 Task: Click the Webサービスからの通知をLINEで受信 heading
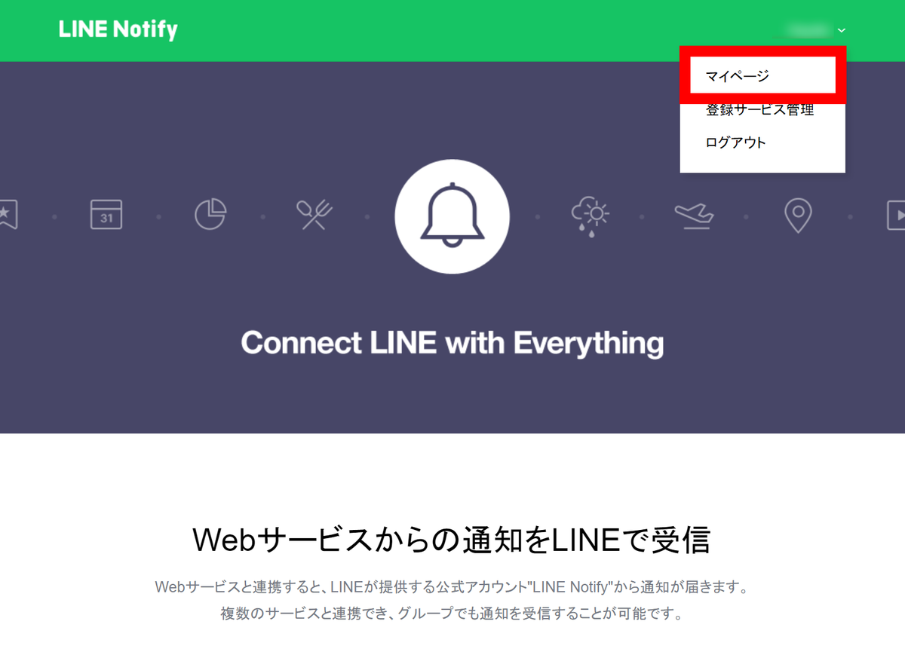pyautogui.click(x=452, y=540)
